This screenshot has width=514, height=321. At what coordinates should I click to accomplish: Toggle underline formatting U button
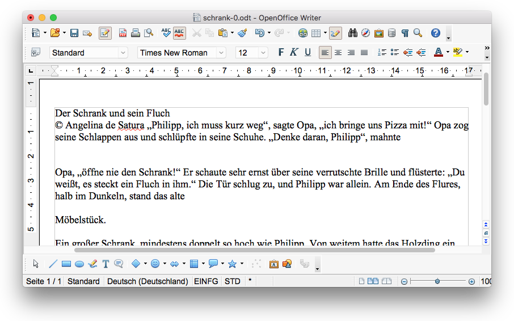(x=307, y=52)
